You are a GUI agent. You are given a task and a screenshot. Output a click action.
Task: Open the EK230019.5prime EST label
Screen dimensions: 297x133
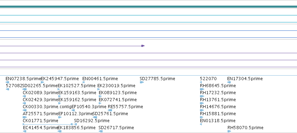(116, 86)
